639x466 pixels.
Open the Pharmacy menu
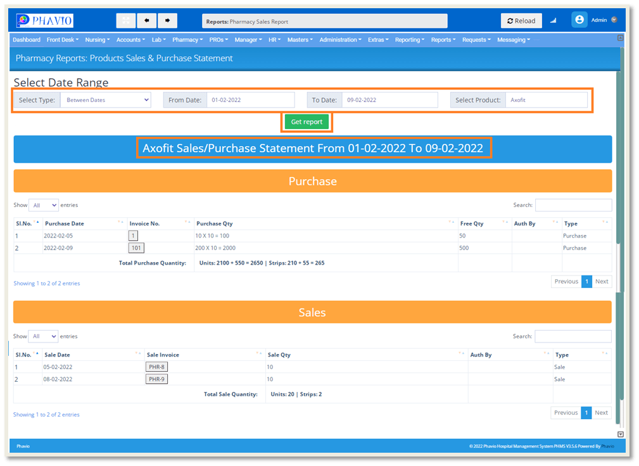click(187, 39)
